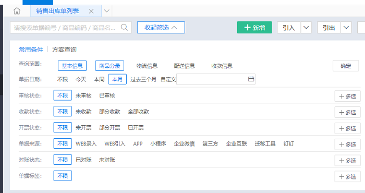Screen dimensions: 365x193
Task: Click the green 新增 button
Action: point(254,28)
